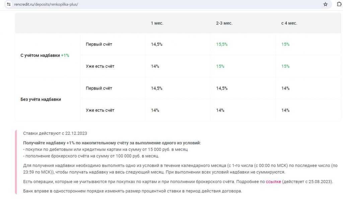Click "Первый счёт" in the bonus section

tap(99, 44)
